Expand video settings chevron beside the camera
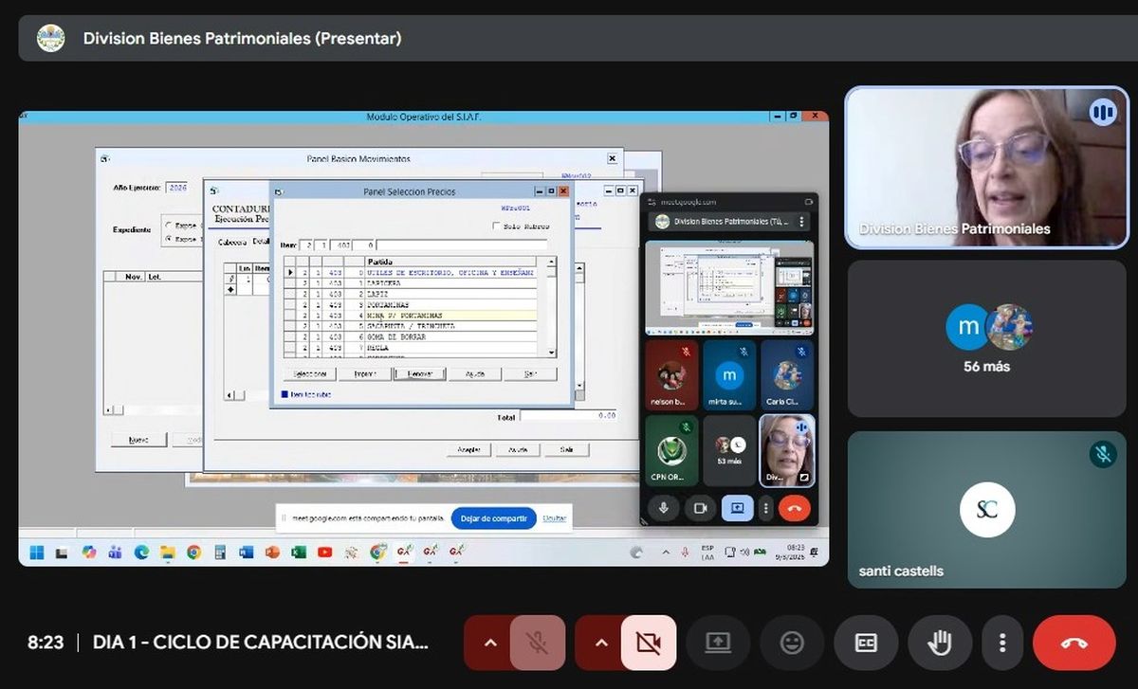The height and width of the screenshot is (689, 1138). (601, 644)
